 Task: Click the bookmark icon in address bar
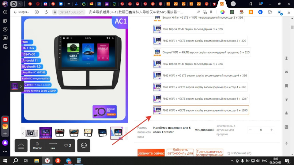[211, 12]
